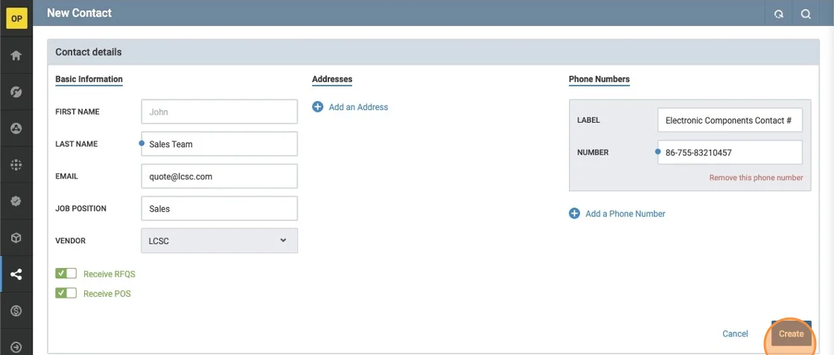Remove this phone number
The width and height of the screenshot is (834, 355).
[x=756, y=178]
